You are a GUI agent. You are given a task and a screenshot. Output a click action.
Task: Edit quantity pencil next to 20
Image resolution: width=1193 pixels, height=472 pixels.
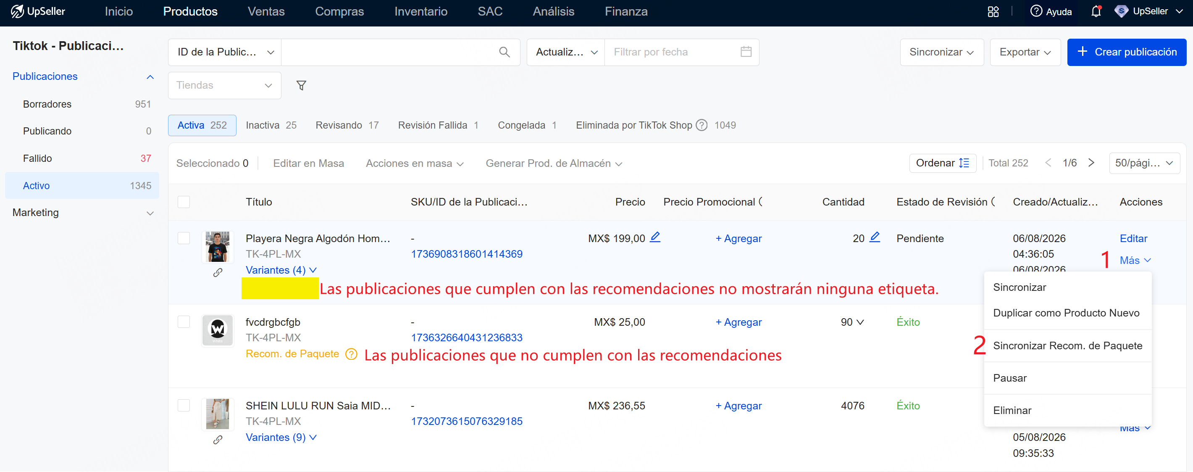coord(874,237)
